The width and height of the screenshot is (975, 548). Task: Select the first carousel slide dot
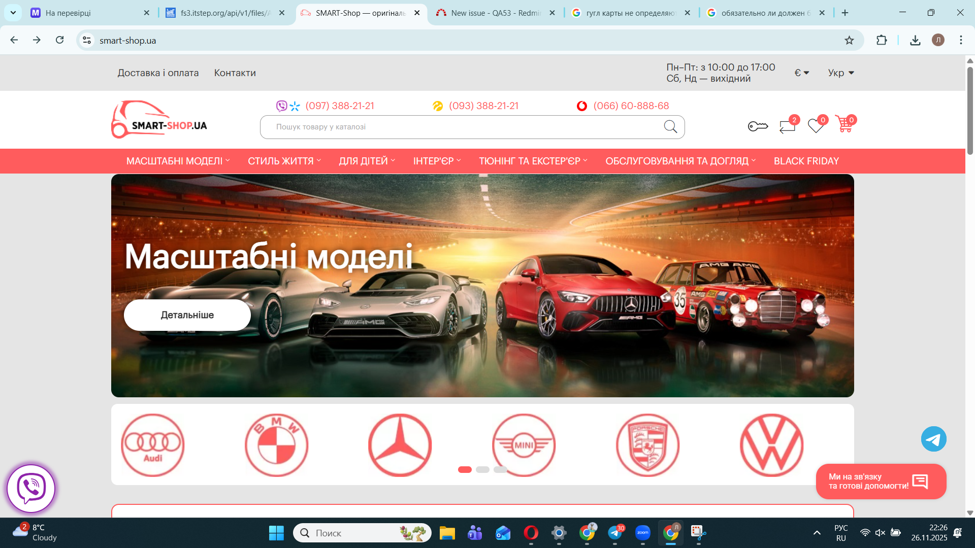(x=465, y=469)
